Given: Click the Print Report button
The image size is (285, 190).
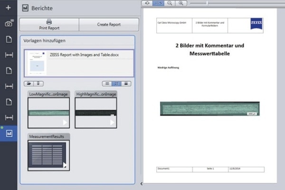Looking at the screenshot, I should (x=49, y=25).
